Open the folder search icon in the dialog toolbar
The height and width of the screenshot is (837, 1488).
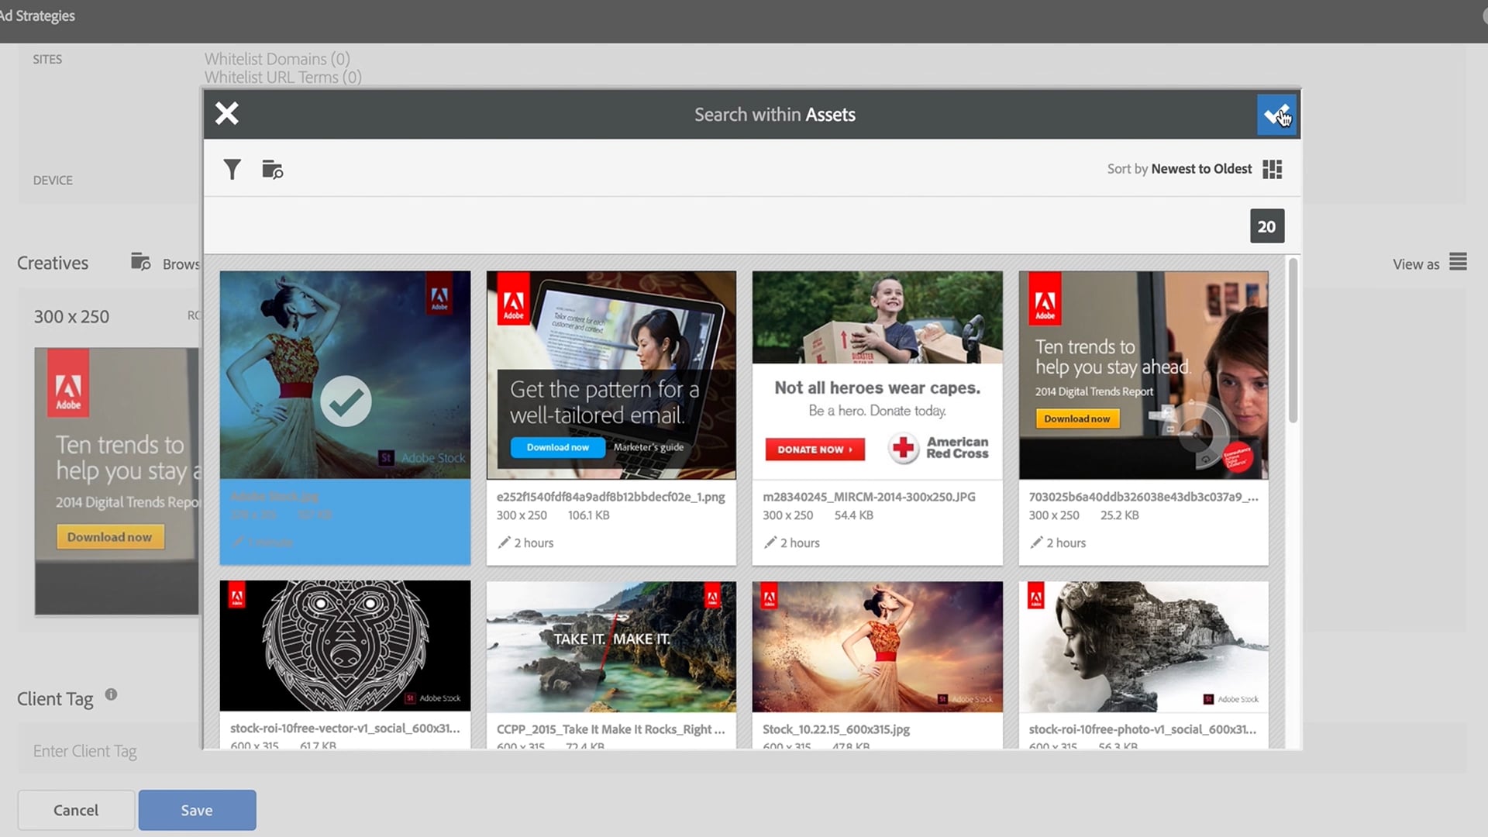(x=272, y=169)
